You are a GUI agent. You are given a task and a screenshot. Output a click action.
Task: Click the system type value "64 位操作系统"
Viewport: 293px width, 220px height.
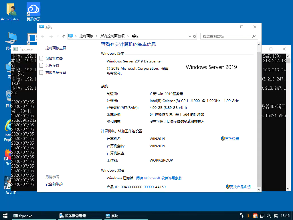click(x=161, y=115)
